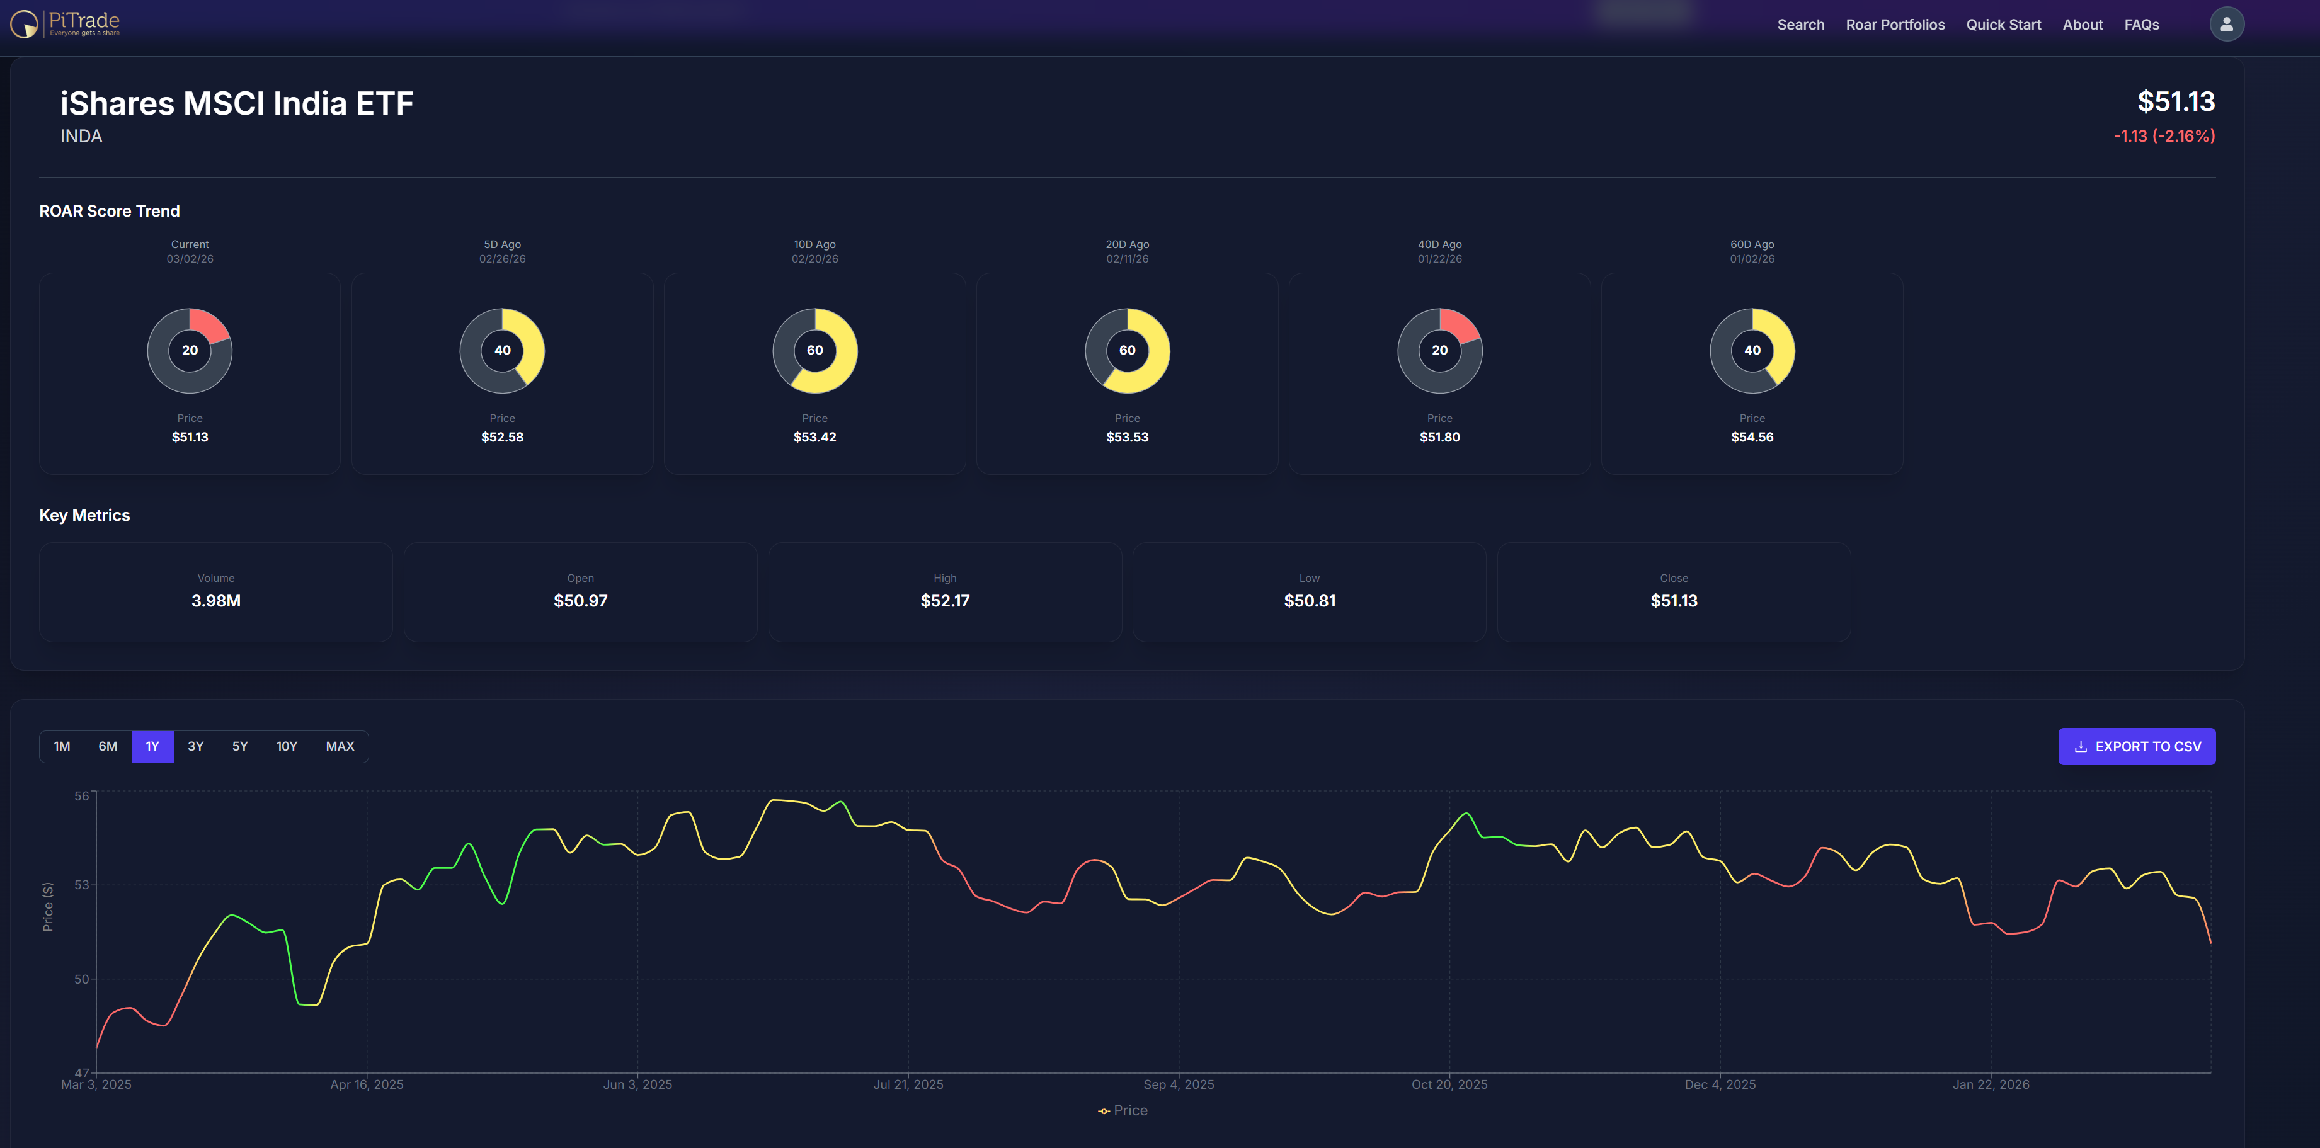Open the Search nav link

pyautogui.click(x=1800, y=25)
